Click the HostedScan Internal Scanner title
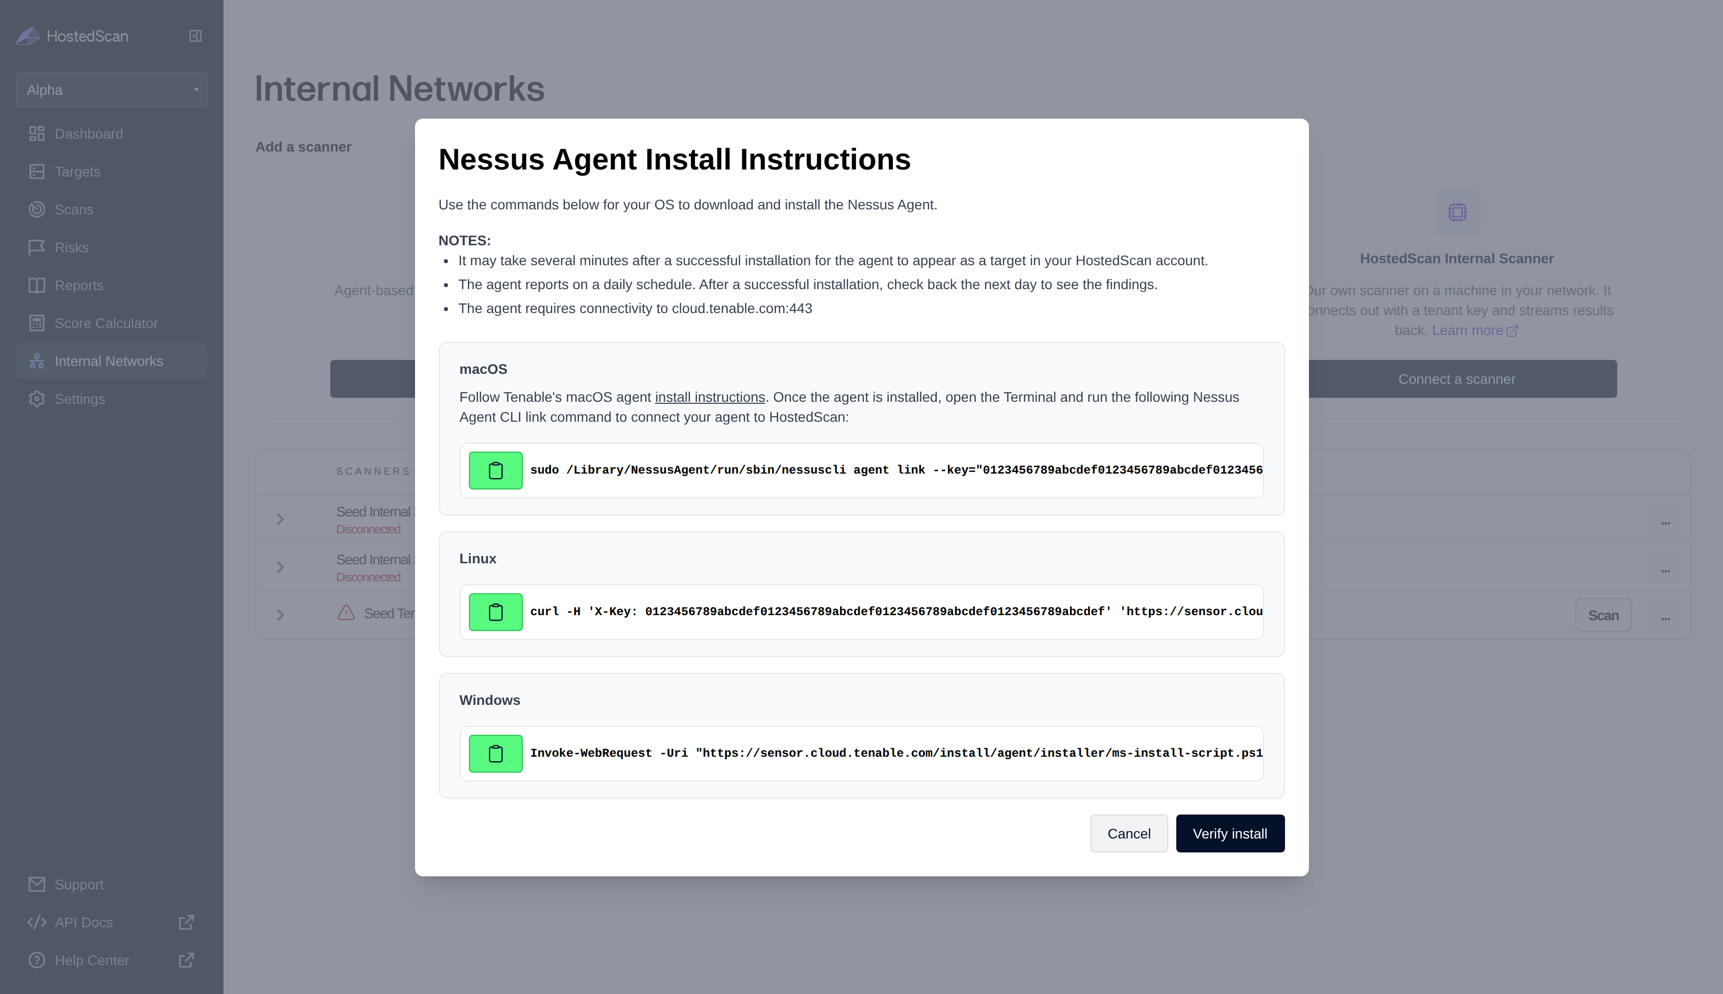Image resolution: width=1723 pixels, height=994 pixels. tap(1457, 259)
